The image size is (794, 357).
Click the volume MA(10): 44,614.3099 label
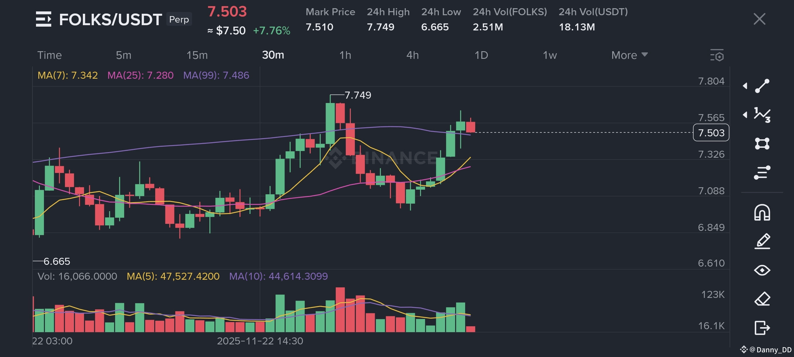(278, 276)
